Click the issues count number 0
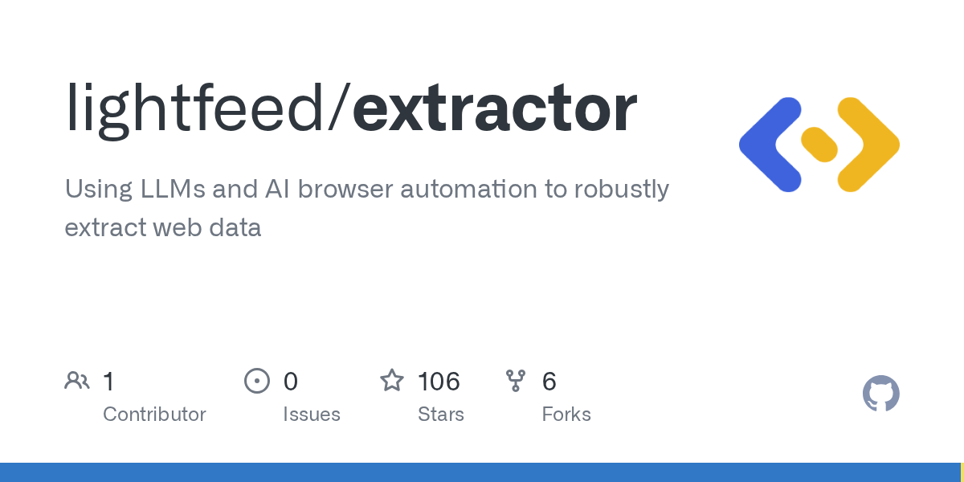964x482 pixels. [x=291, y=381]
